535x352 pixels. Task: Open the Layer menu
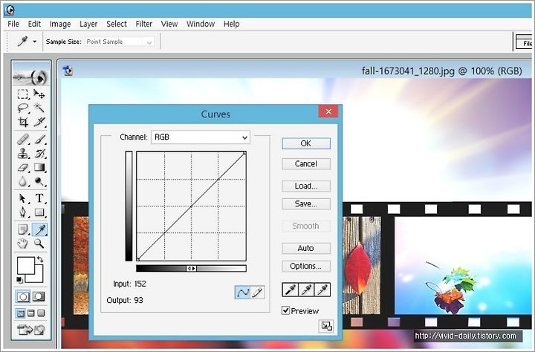point(88,24)
